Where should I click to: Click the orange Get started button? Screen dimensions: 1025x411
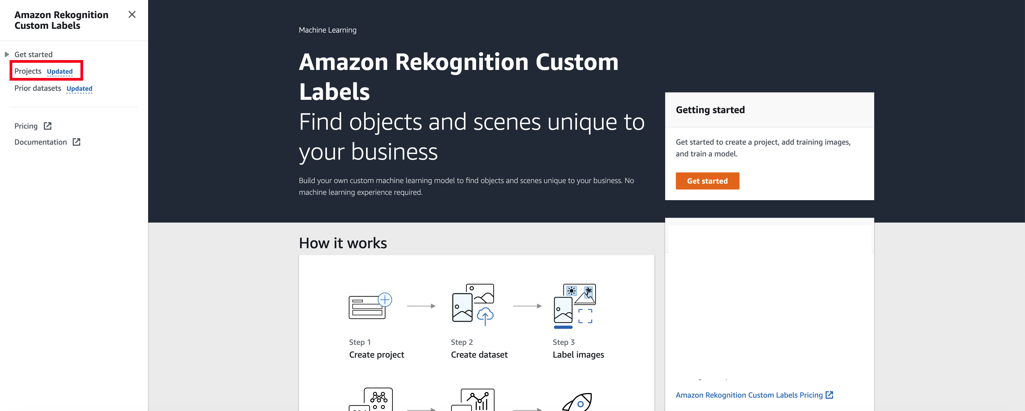point(707,181)
